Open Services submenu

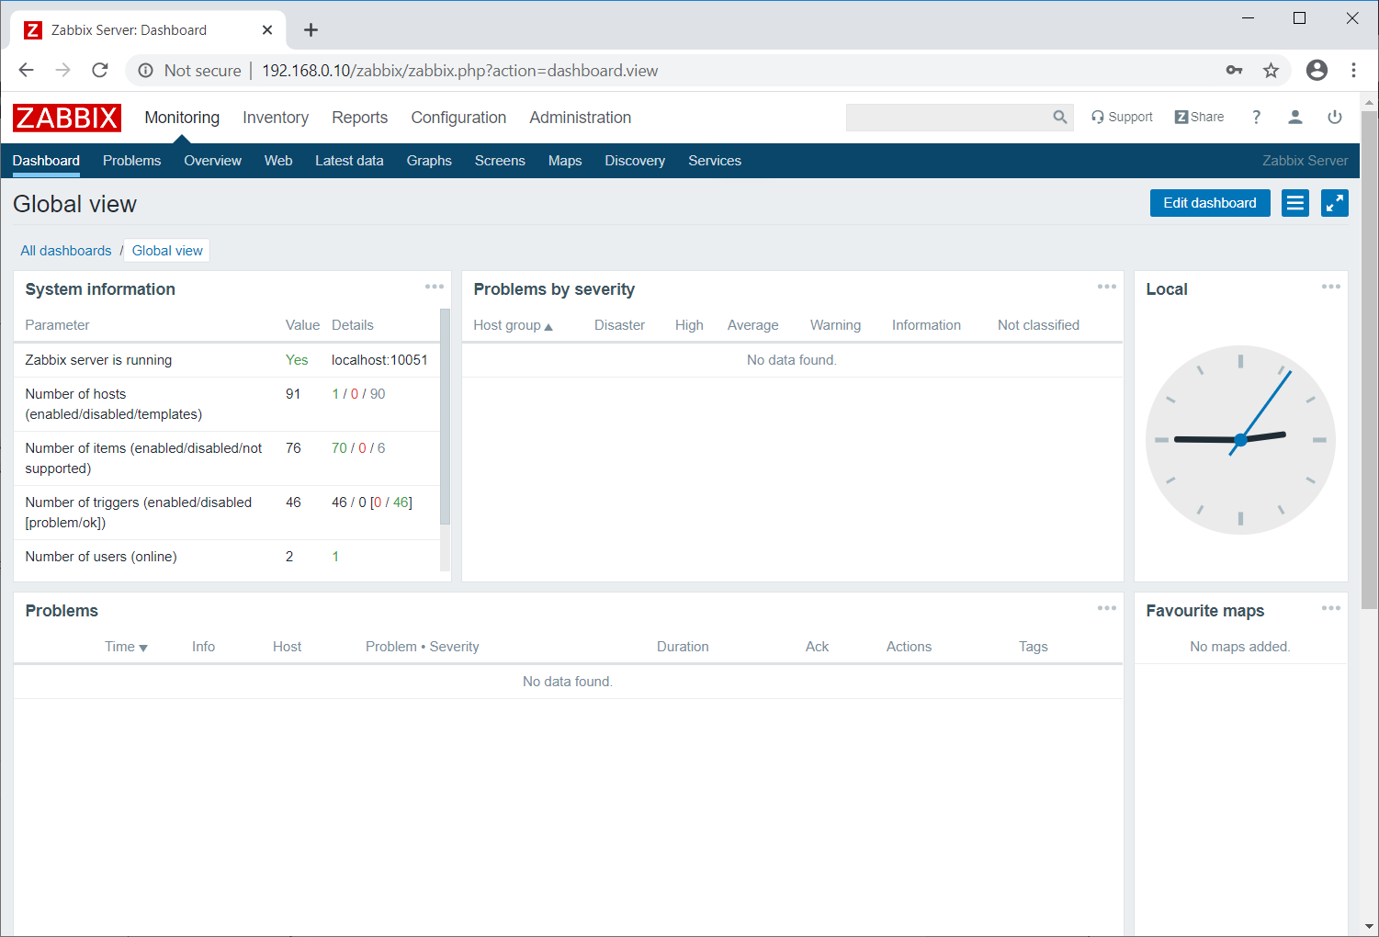pos(715,161)
